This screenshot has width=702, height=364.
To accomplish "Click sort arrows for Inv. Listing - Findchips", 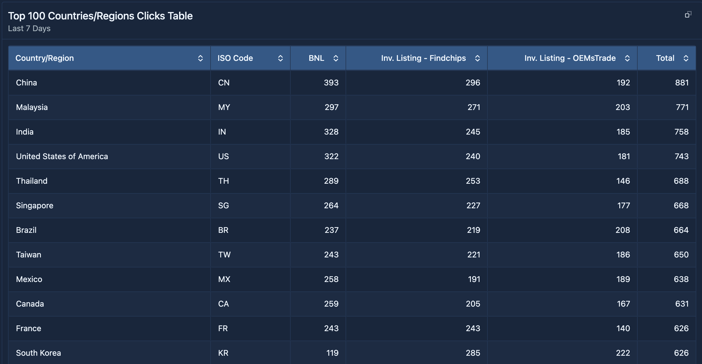I will click(x=477, y=58).
